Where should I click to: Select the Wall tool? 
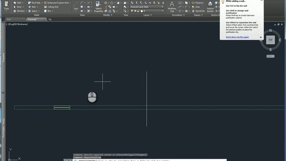click(17, 3)
